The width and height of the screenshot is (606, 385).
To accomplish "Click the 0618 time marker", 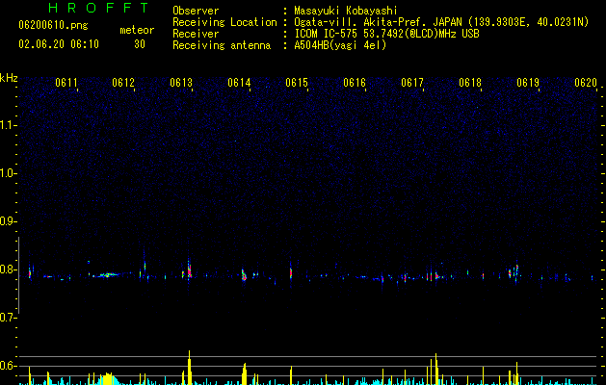I will 470,83.
